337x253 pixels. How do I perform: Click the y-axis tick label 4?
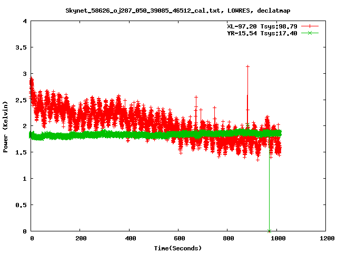[x=25, y=21]
